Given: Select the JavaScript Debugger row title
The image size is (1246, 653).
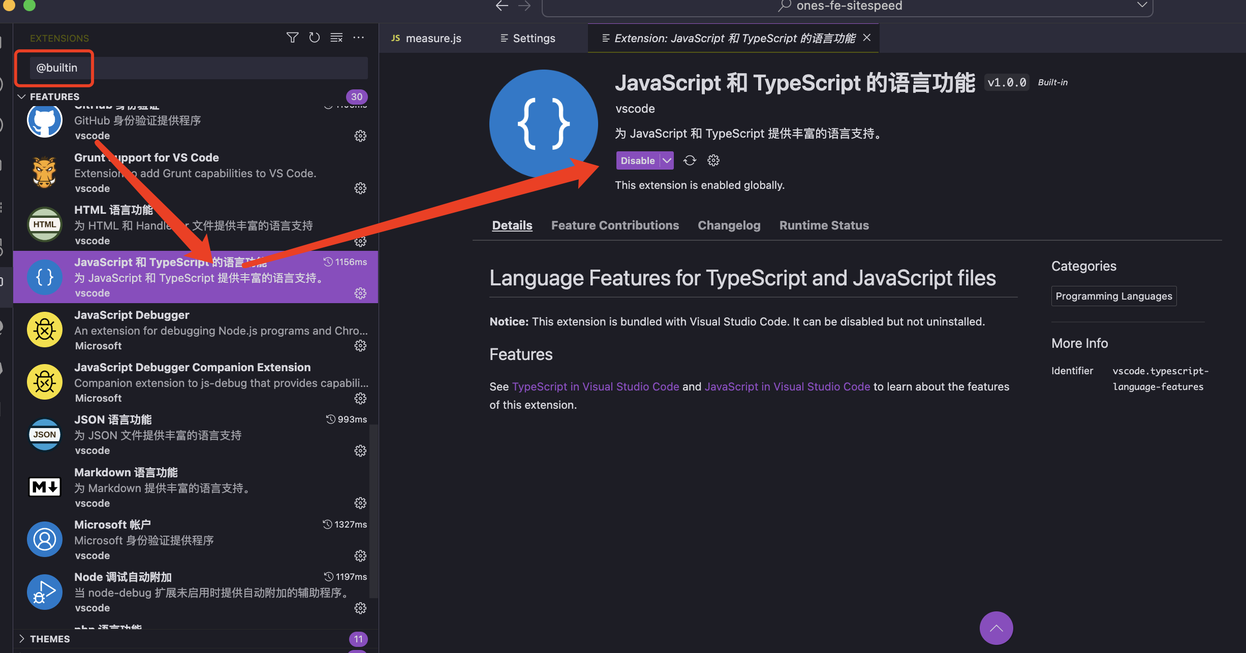Looking at the screenshot, I should [132, 315].
